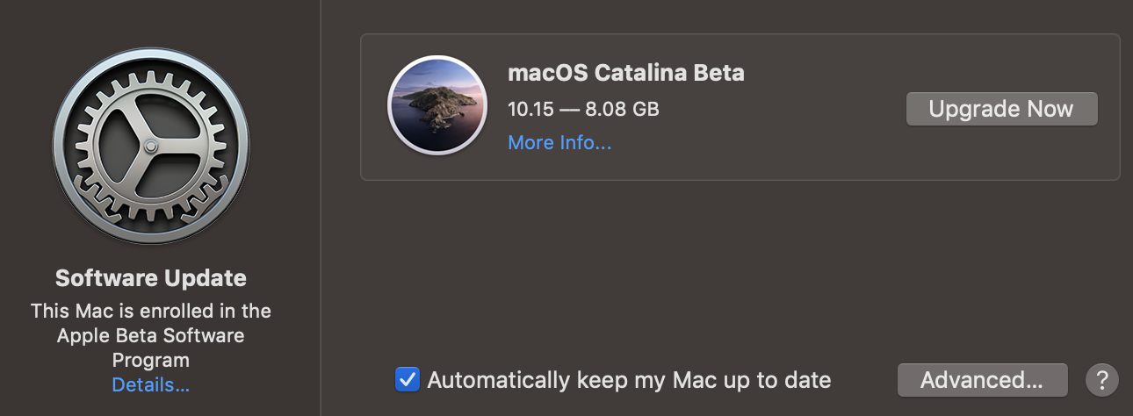Click the macOS Catalina Beta title
Image resolution: width=1133 pixels, height=416 pixels.
pos(625,73)
